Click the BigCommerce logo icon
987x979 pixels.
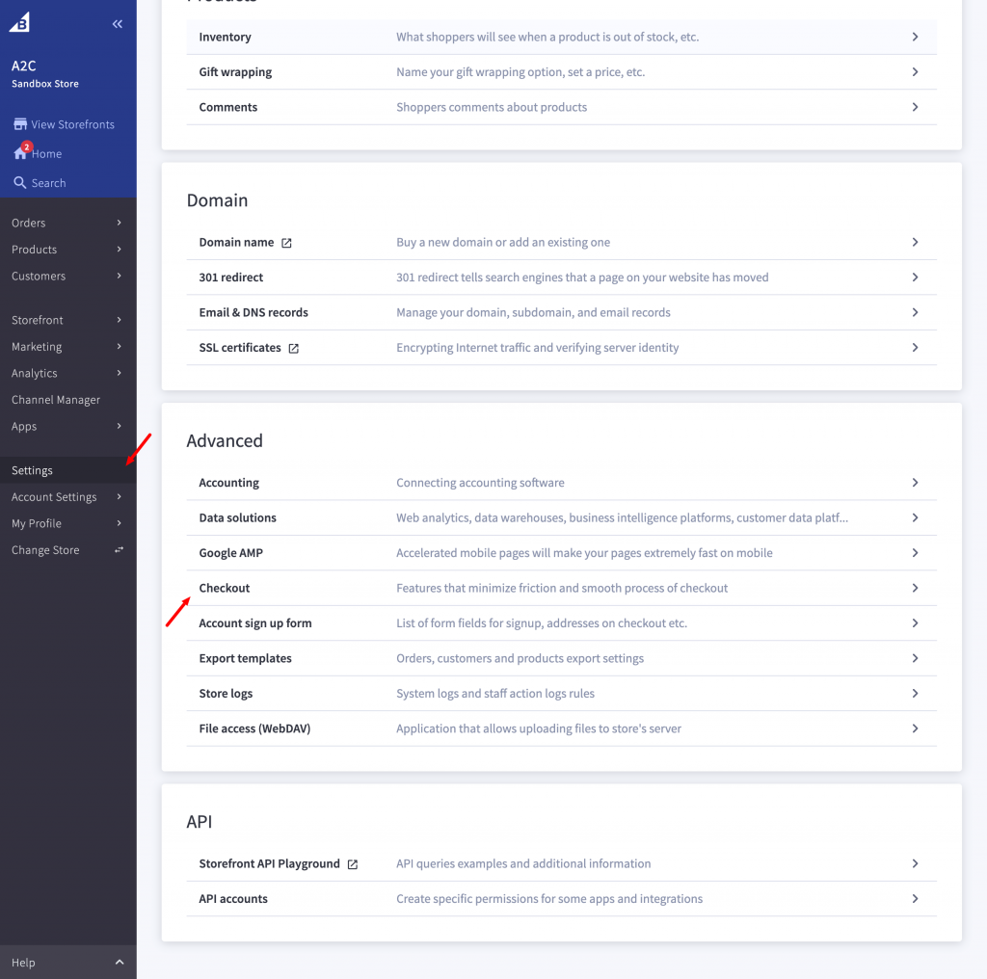click(x=19, y=23)
